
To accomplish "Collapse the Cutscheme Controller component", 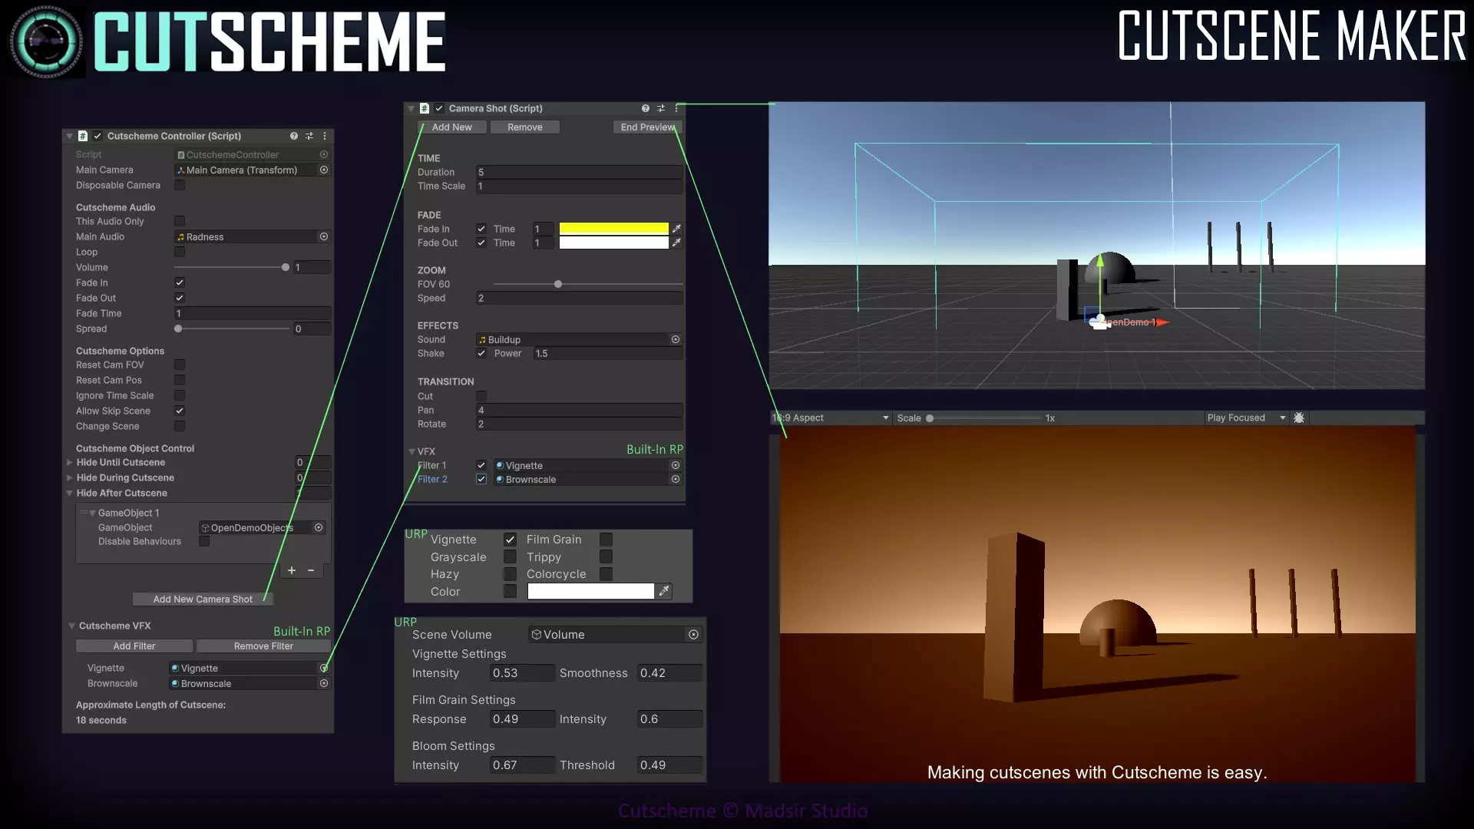I will tap(70, 136).
